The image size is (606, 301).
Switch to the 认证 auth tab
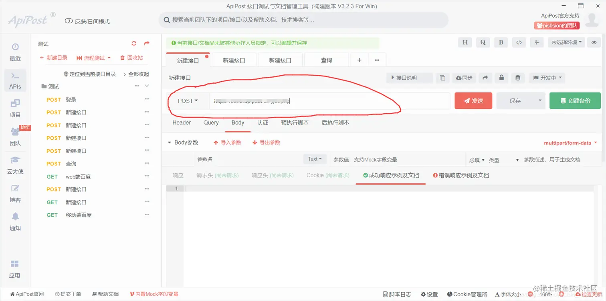[263, 122]
